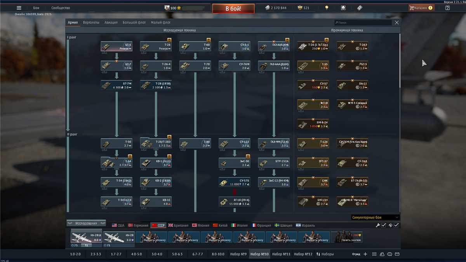Open the contacts list icon at bottom right
Viewport: 466px width, 262px height.
(374, 254)
